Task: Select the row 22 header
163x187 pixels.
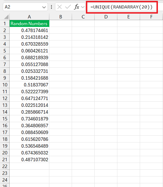Action: (5, 166)
